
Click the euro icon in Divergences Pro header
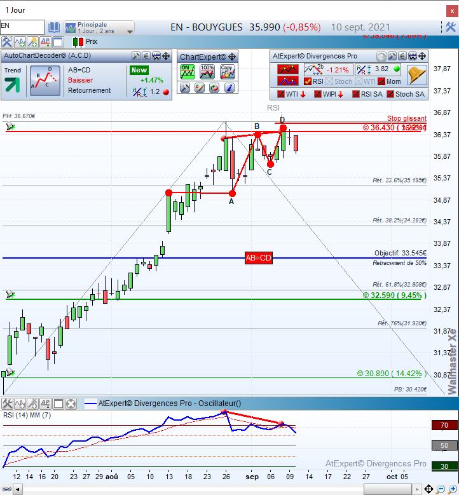pos(402,57)
